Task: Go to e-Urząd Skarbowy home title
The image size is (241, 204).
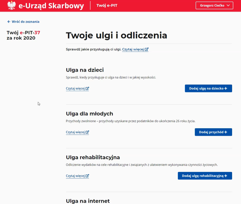Action: (51, 5)
